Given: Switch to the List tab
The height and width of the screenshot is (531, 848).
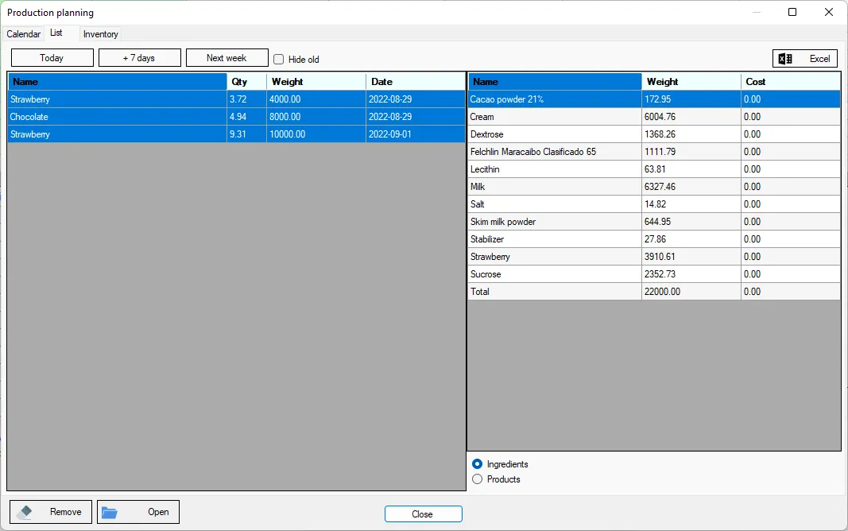Looking at the screenshot, I should pos(56,33).
